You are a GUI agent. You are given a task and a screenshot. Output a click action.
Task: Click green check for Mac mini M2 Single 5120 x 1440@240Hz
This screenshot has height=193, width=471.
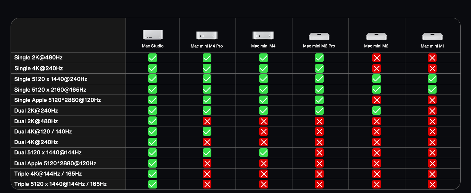tap(376, 79)
